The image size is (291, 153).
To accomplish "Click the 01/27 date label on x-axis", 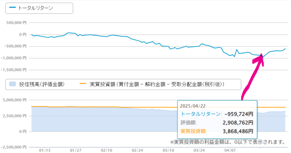I will point(76,150).
